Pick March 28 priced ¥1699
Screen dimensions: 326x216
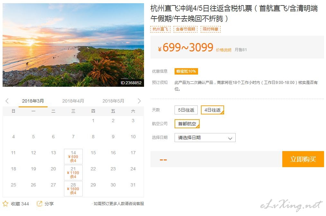tap(73, 189)
